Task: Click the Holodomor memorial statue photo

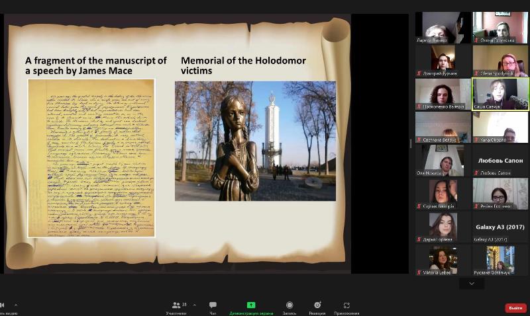Action: pyautogui.click(x=255, y=141)
